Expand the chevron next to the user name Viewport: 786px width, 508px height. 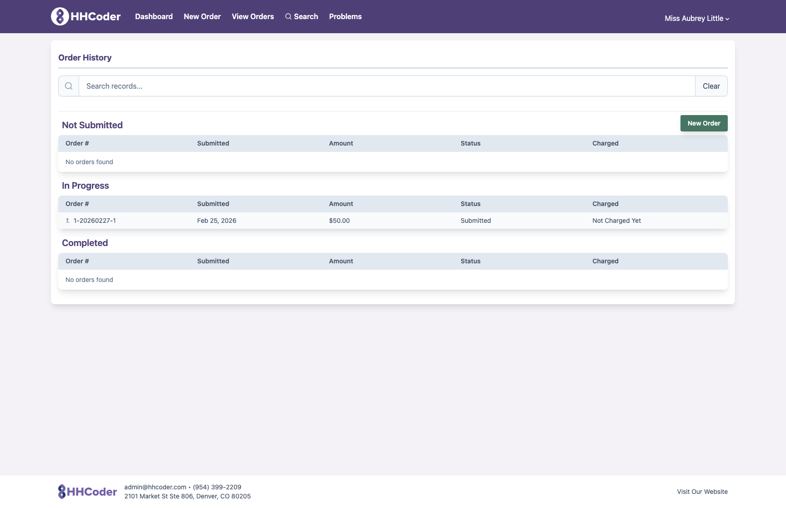coord(727,19)
